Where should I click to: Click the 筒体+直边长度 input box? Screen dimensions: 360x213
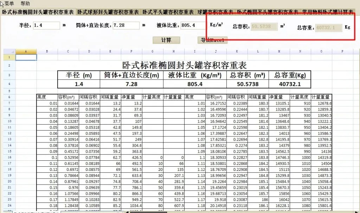tap(126, 26)
